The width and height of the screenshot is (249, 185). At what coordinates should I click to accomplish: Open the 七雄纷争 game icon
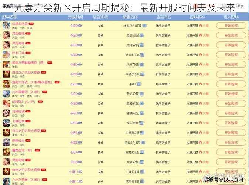[x=6, y=123]
